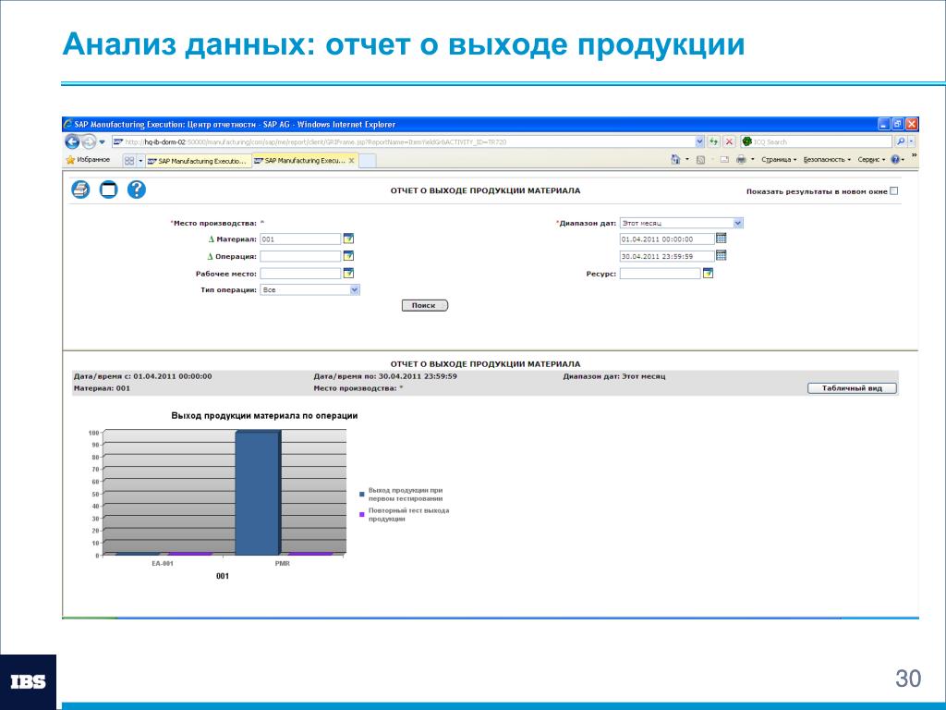
Task: Open Избранное favorites star button
Action: pos(88,160)
